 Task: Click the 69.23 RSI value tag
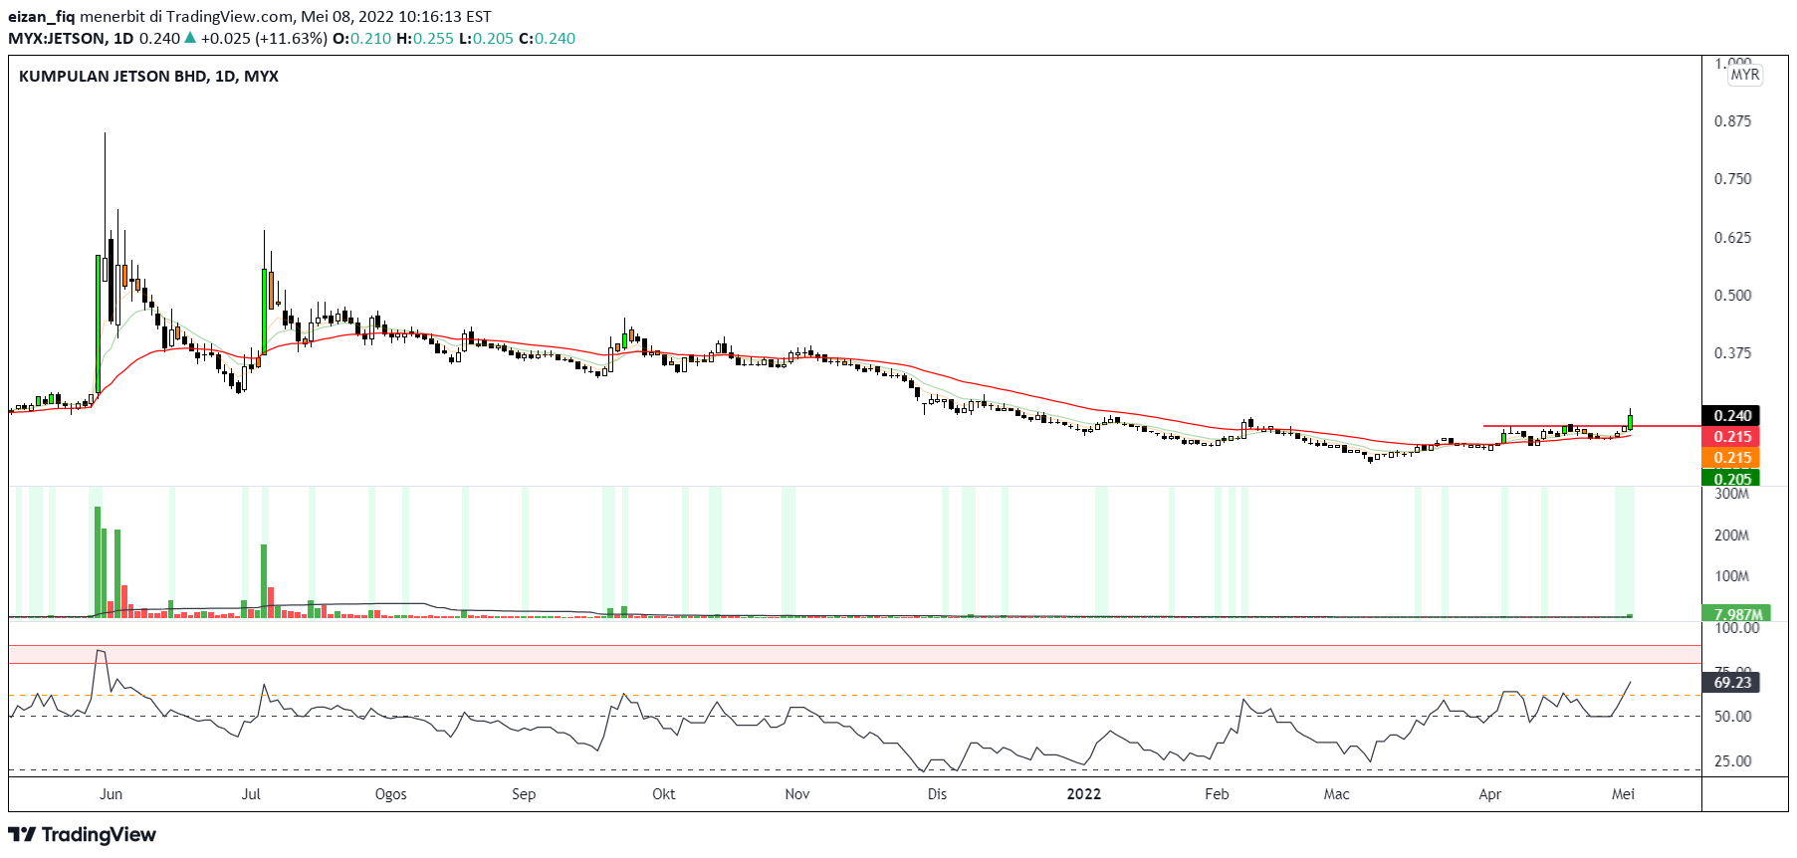[1732, 683]
